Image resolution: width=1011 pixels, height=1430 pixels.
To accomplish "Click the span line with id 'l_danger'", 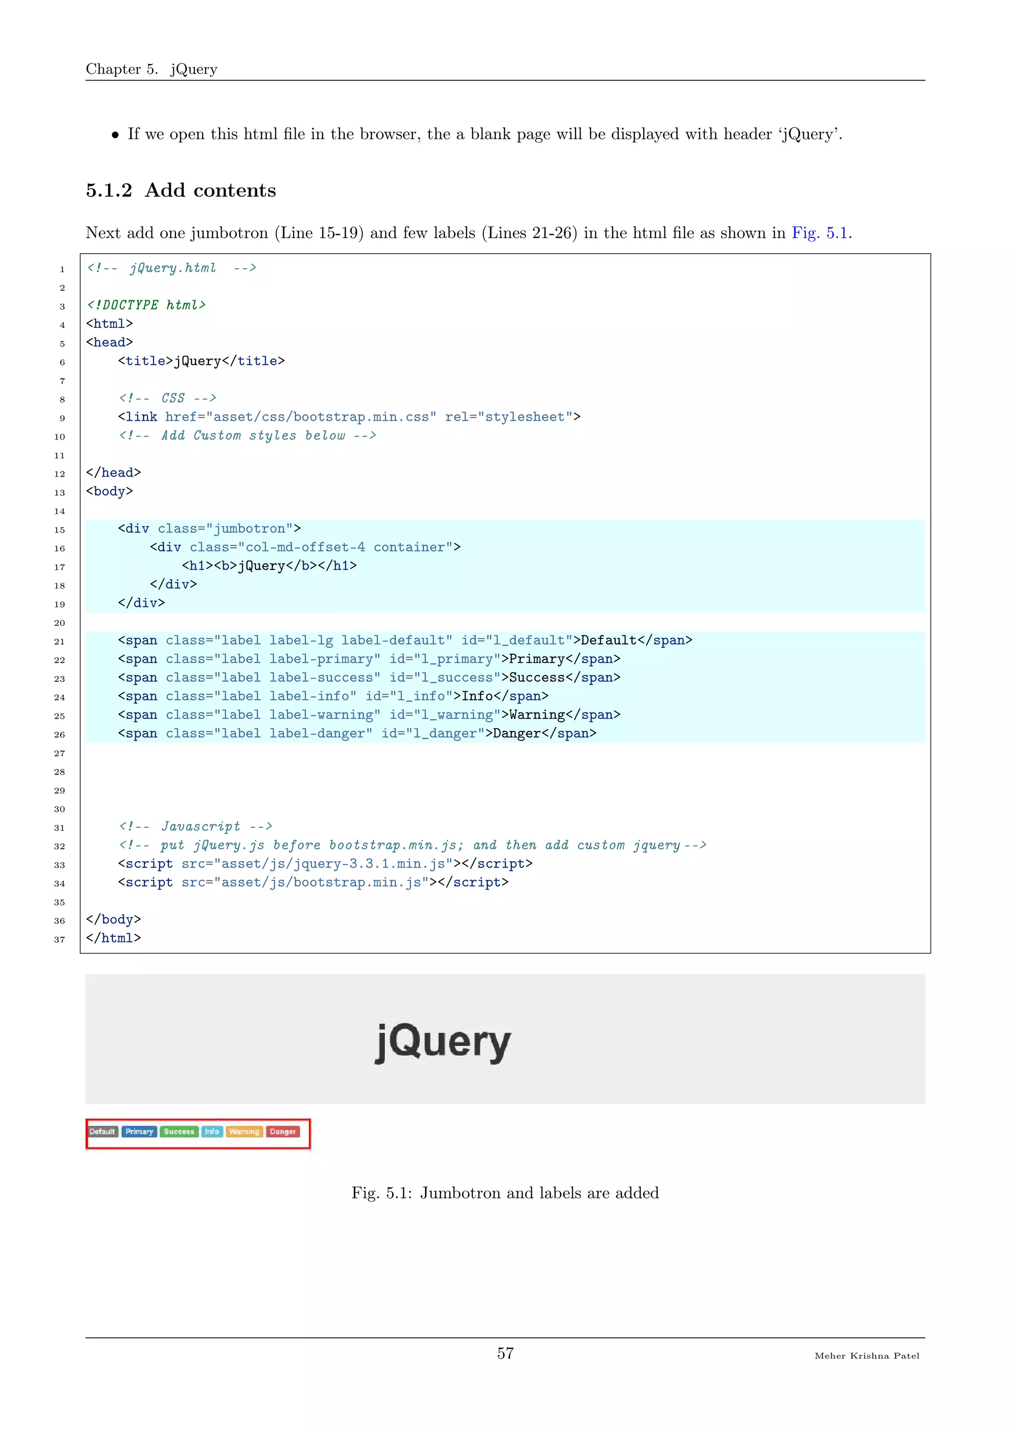I will click(x=357, y=734).
